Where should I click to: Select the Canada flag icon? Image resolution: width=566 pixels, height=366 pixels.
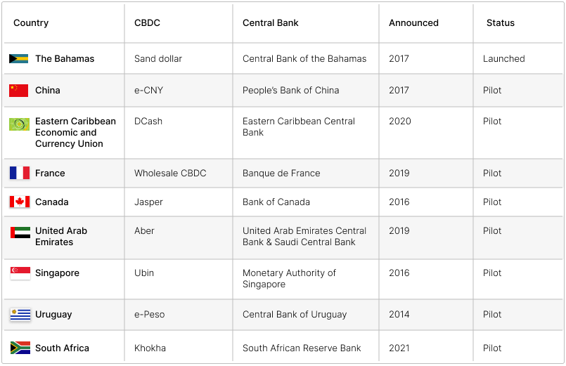click(x=20, y=202)
